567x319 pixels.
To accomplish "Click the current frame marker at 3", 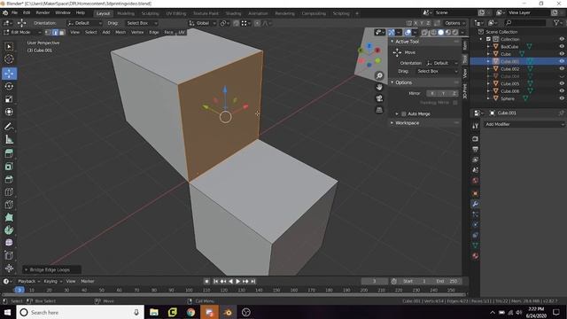I will (19, 290).
